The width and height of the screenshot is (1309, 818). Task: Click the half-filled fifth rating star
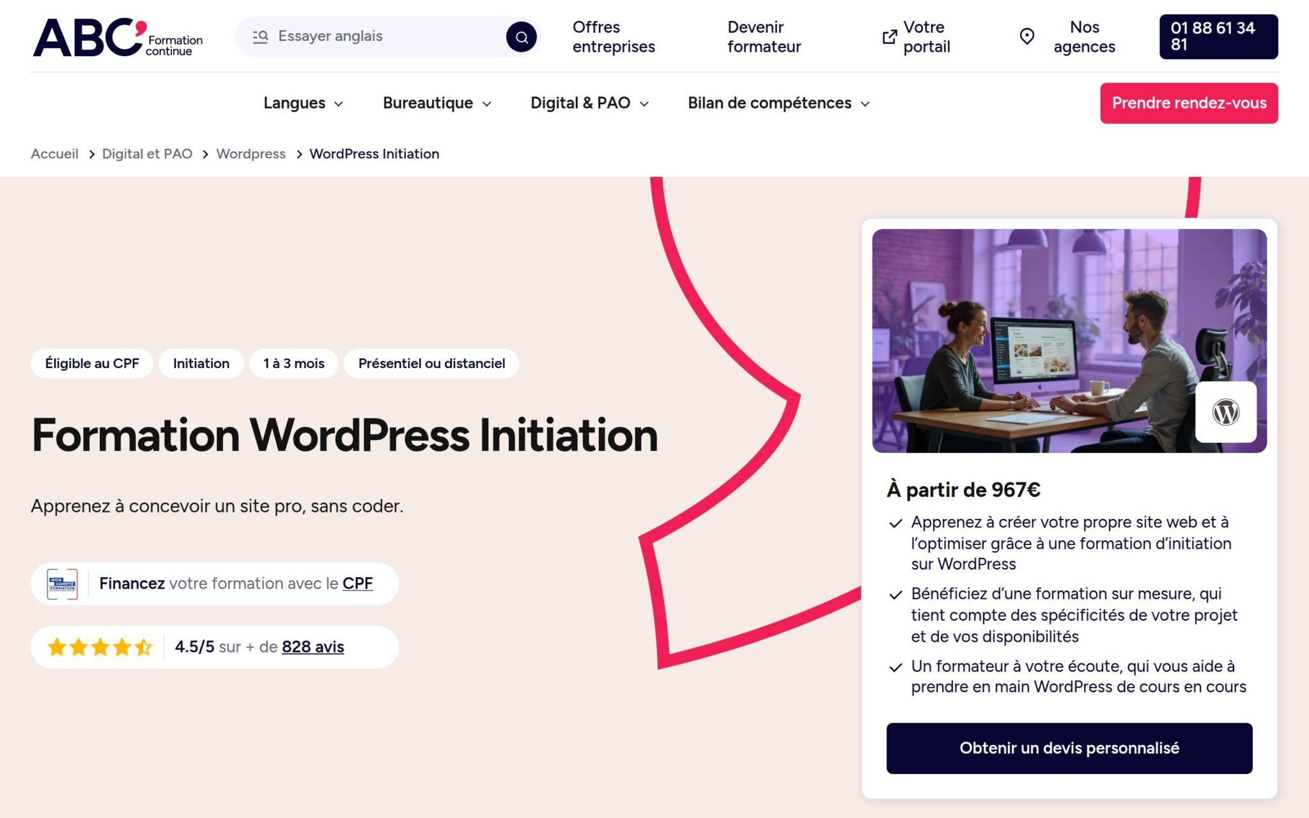[x=142, y=647]
